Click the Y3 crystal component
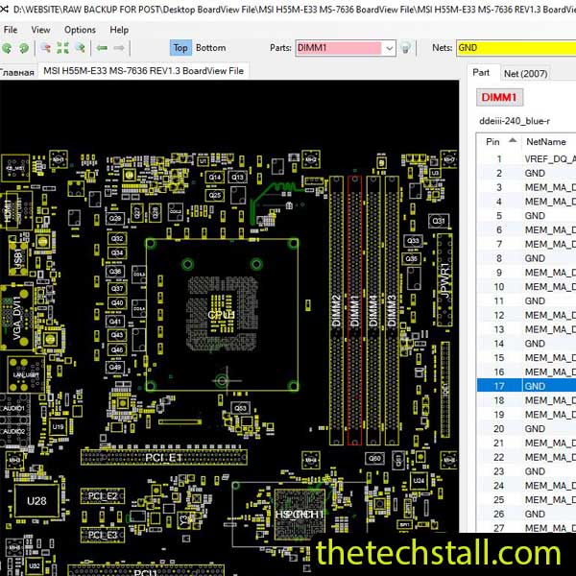The width and height of the screenshot is (576, 576). click(183, 519)
